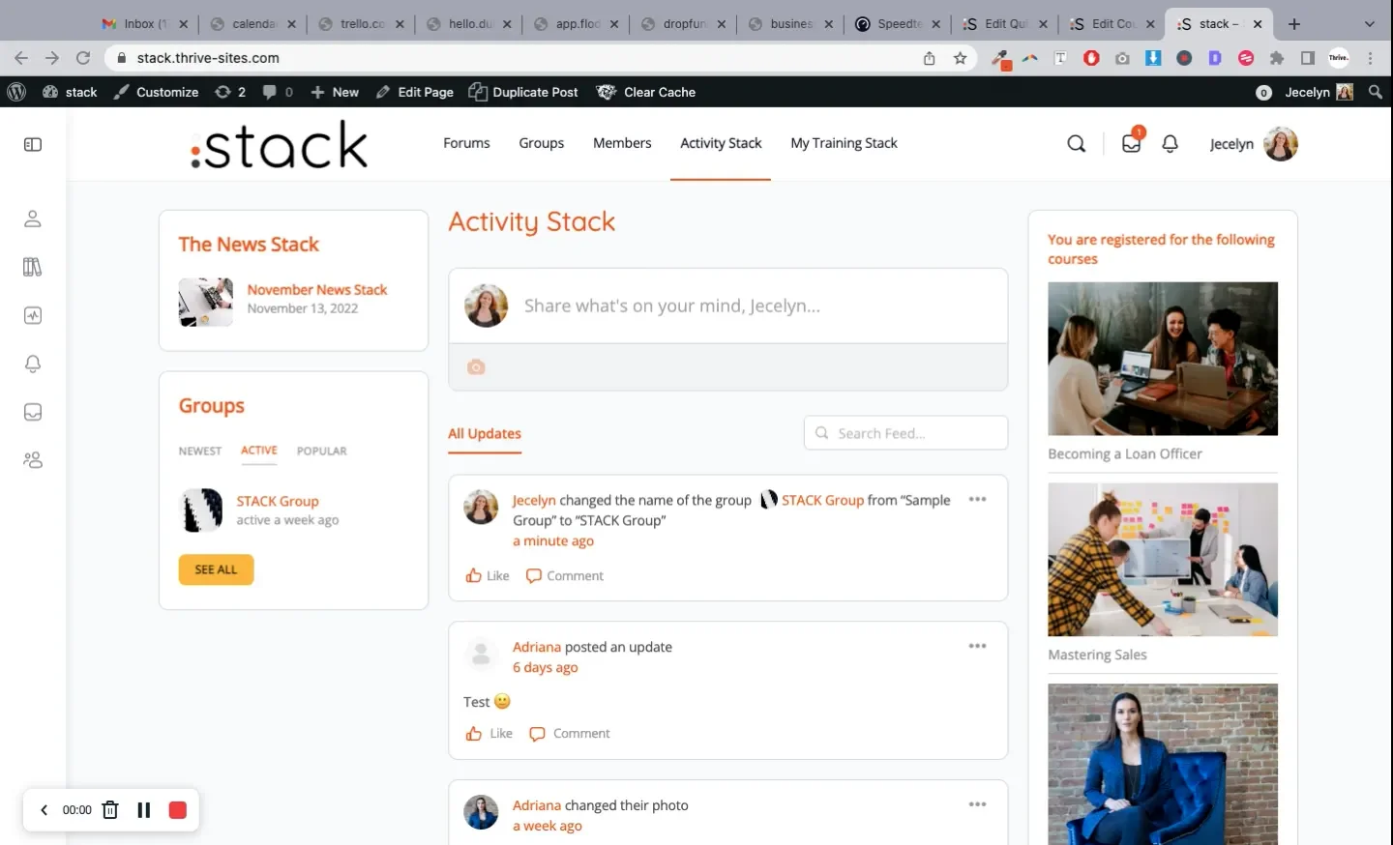
Task: Select All Updates feed tab
Action: coord(485,434)
